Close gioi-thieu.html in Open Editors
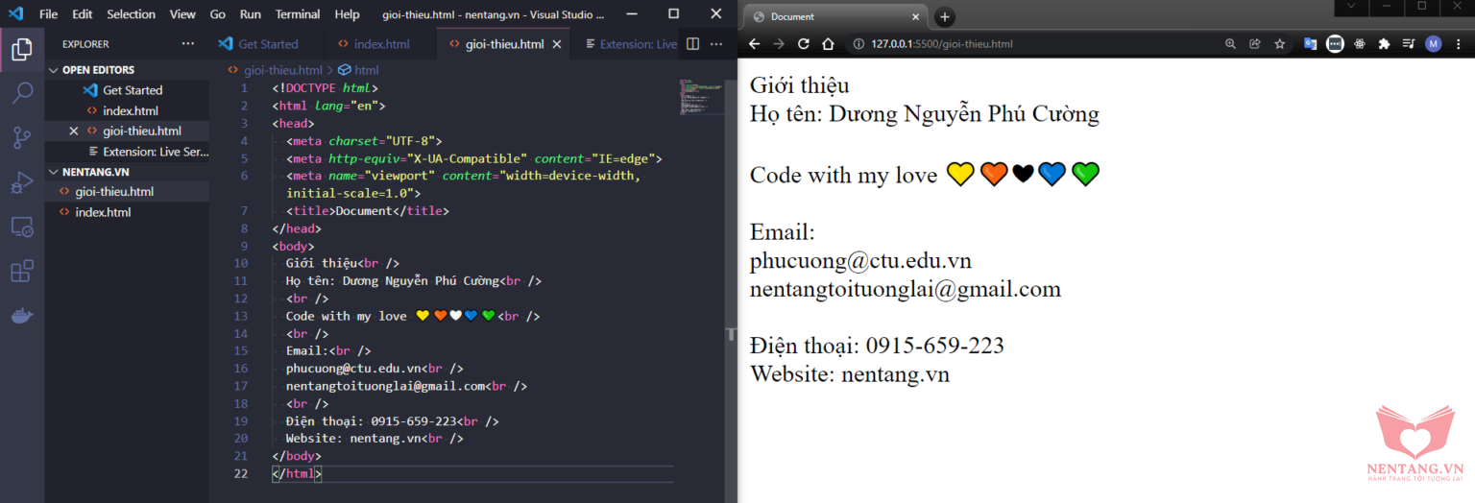This screenshot has height=503, width=1475. coord(74,132)
